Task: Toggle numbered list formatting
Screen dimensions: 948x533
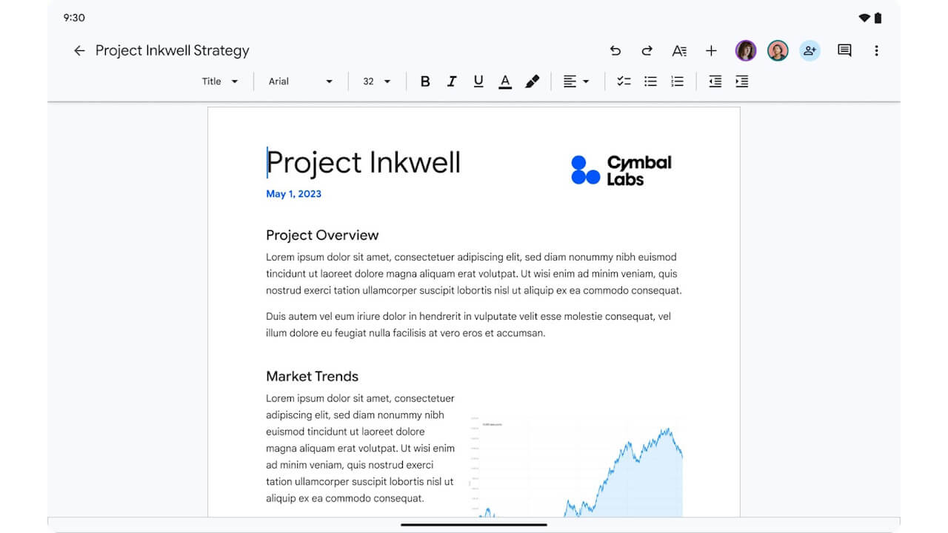Action: point(677,81)
